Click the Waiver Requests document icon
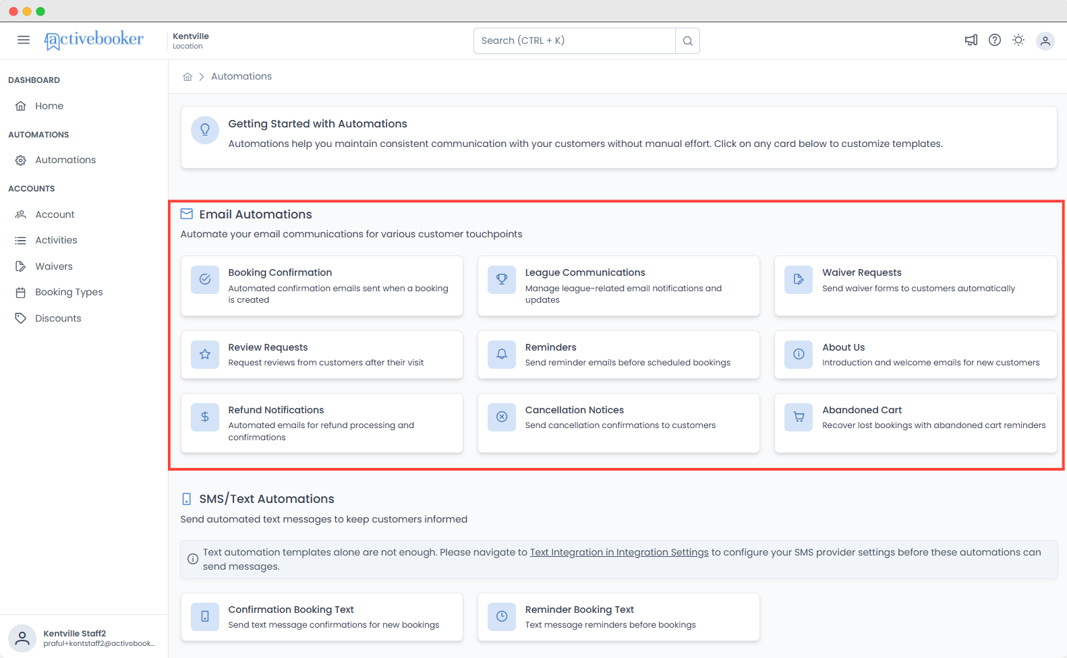The height and width of the screenshot is (658, 1067). [799, 279]
